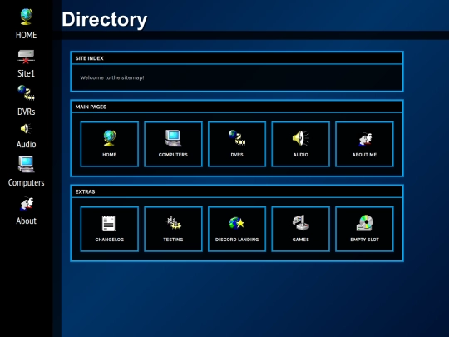
Task: Go to the Audio sidebar text link
Action: coord(26,144)
